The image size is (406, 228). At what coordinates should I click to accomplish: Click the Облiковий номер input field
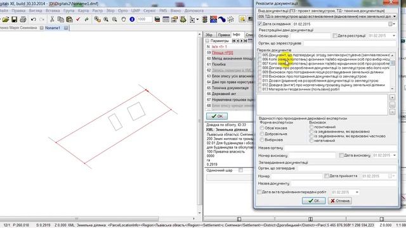point(311,35)
